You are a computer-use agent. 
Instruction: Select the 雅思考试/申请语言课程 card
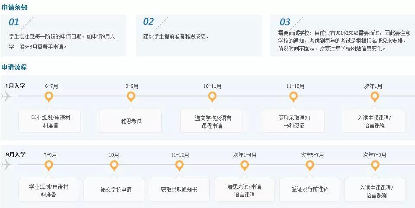coord(244,189)
